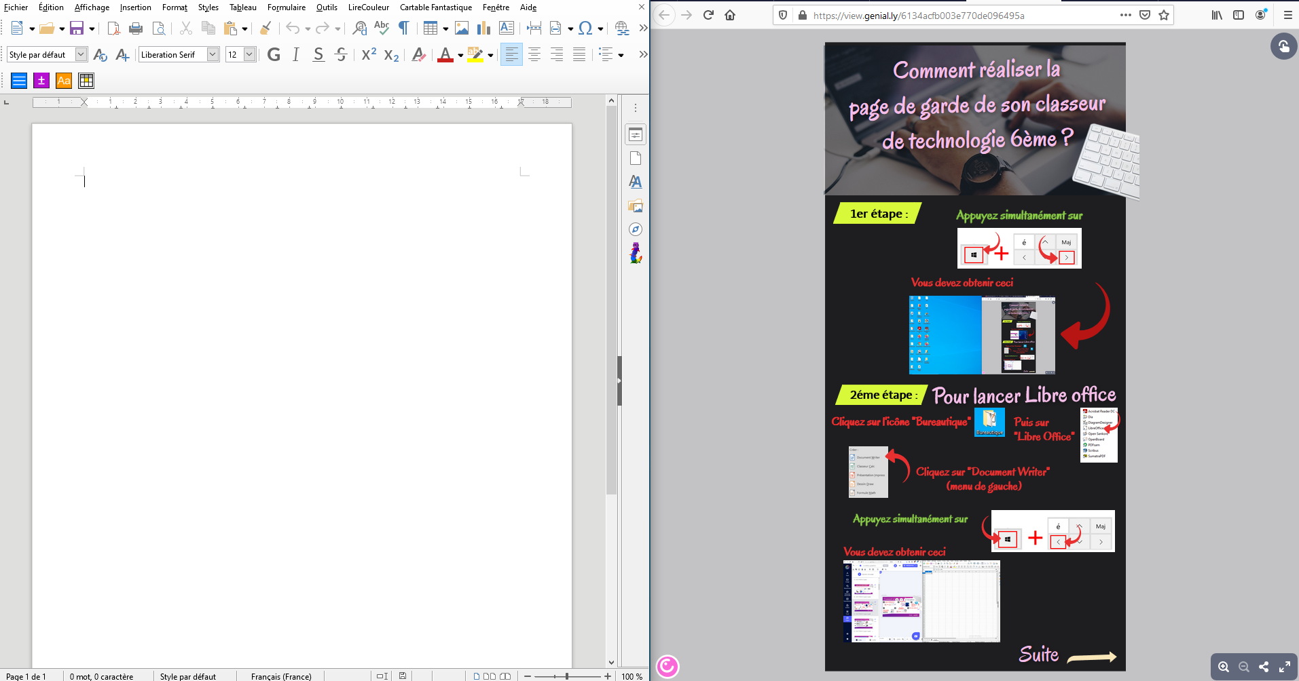Viewport: 1299px width, 681px height.
Task: Open the Fichier menu
Action: (x=16, y=7)
